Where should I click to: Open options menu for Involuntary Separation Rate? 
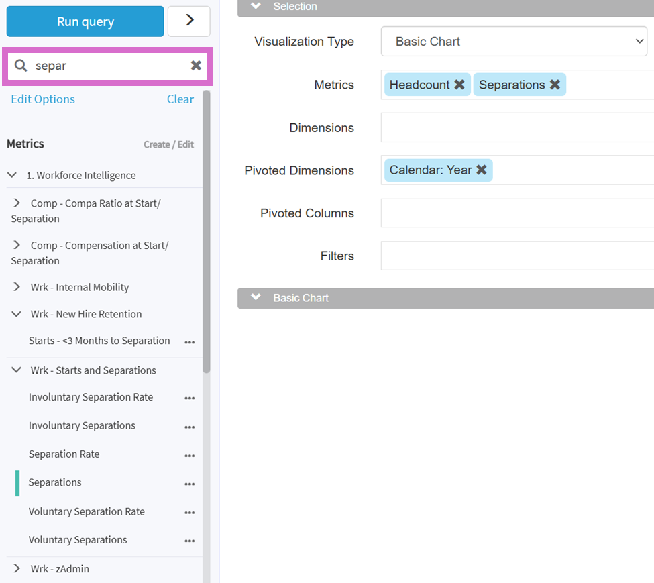click(x=190, y=398)
